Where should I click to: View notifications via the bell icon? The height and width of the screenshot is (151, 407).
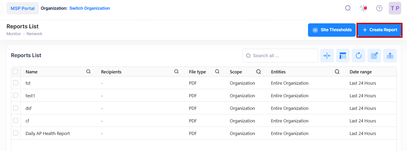click(364, 8)
